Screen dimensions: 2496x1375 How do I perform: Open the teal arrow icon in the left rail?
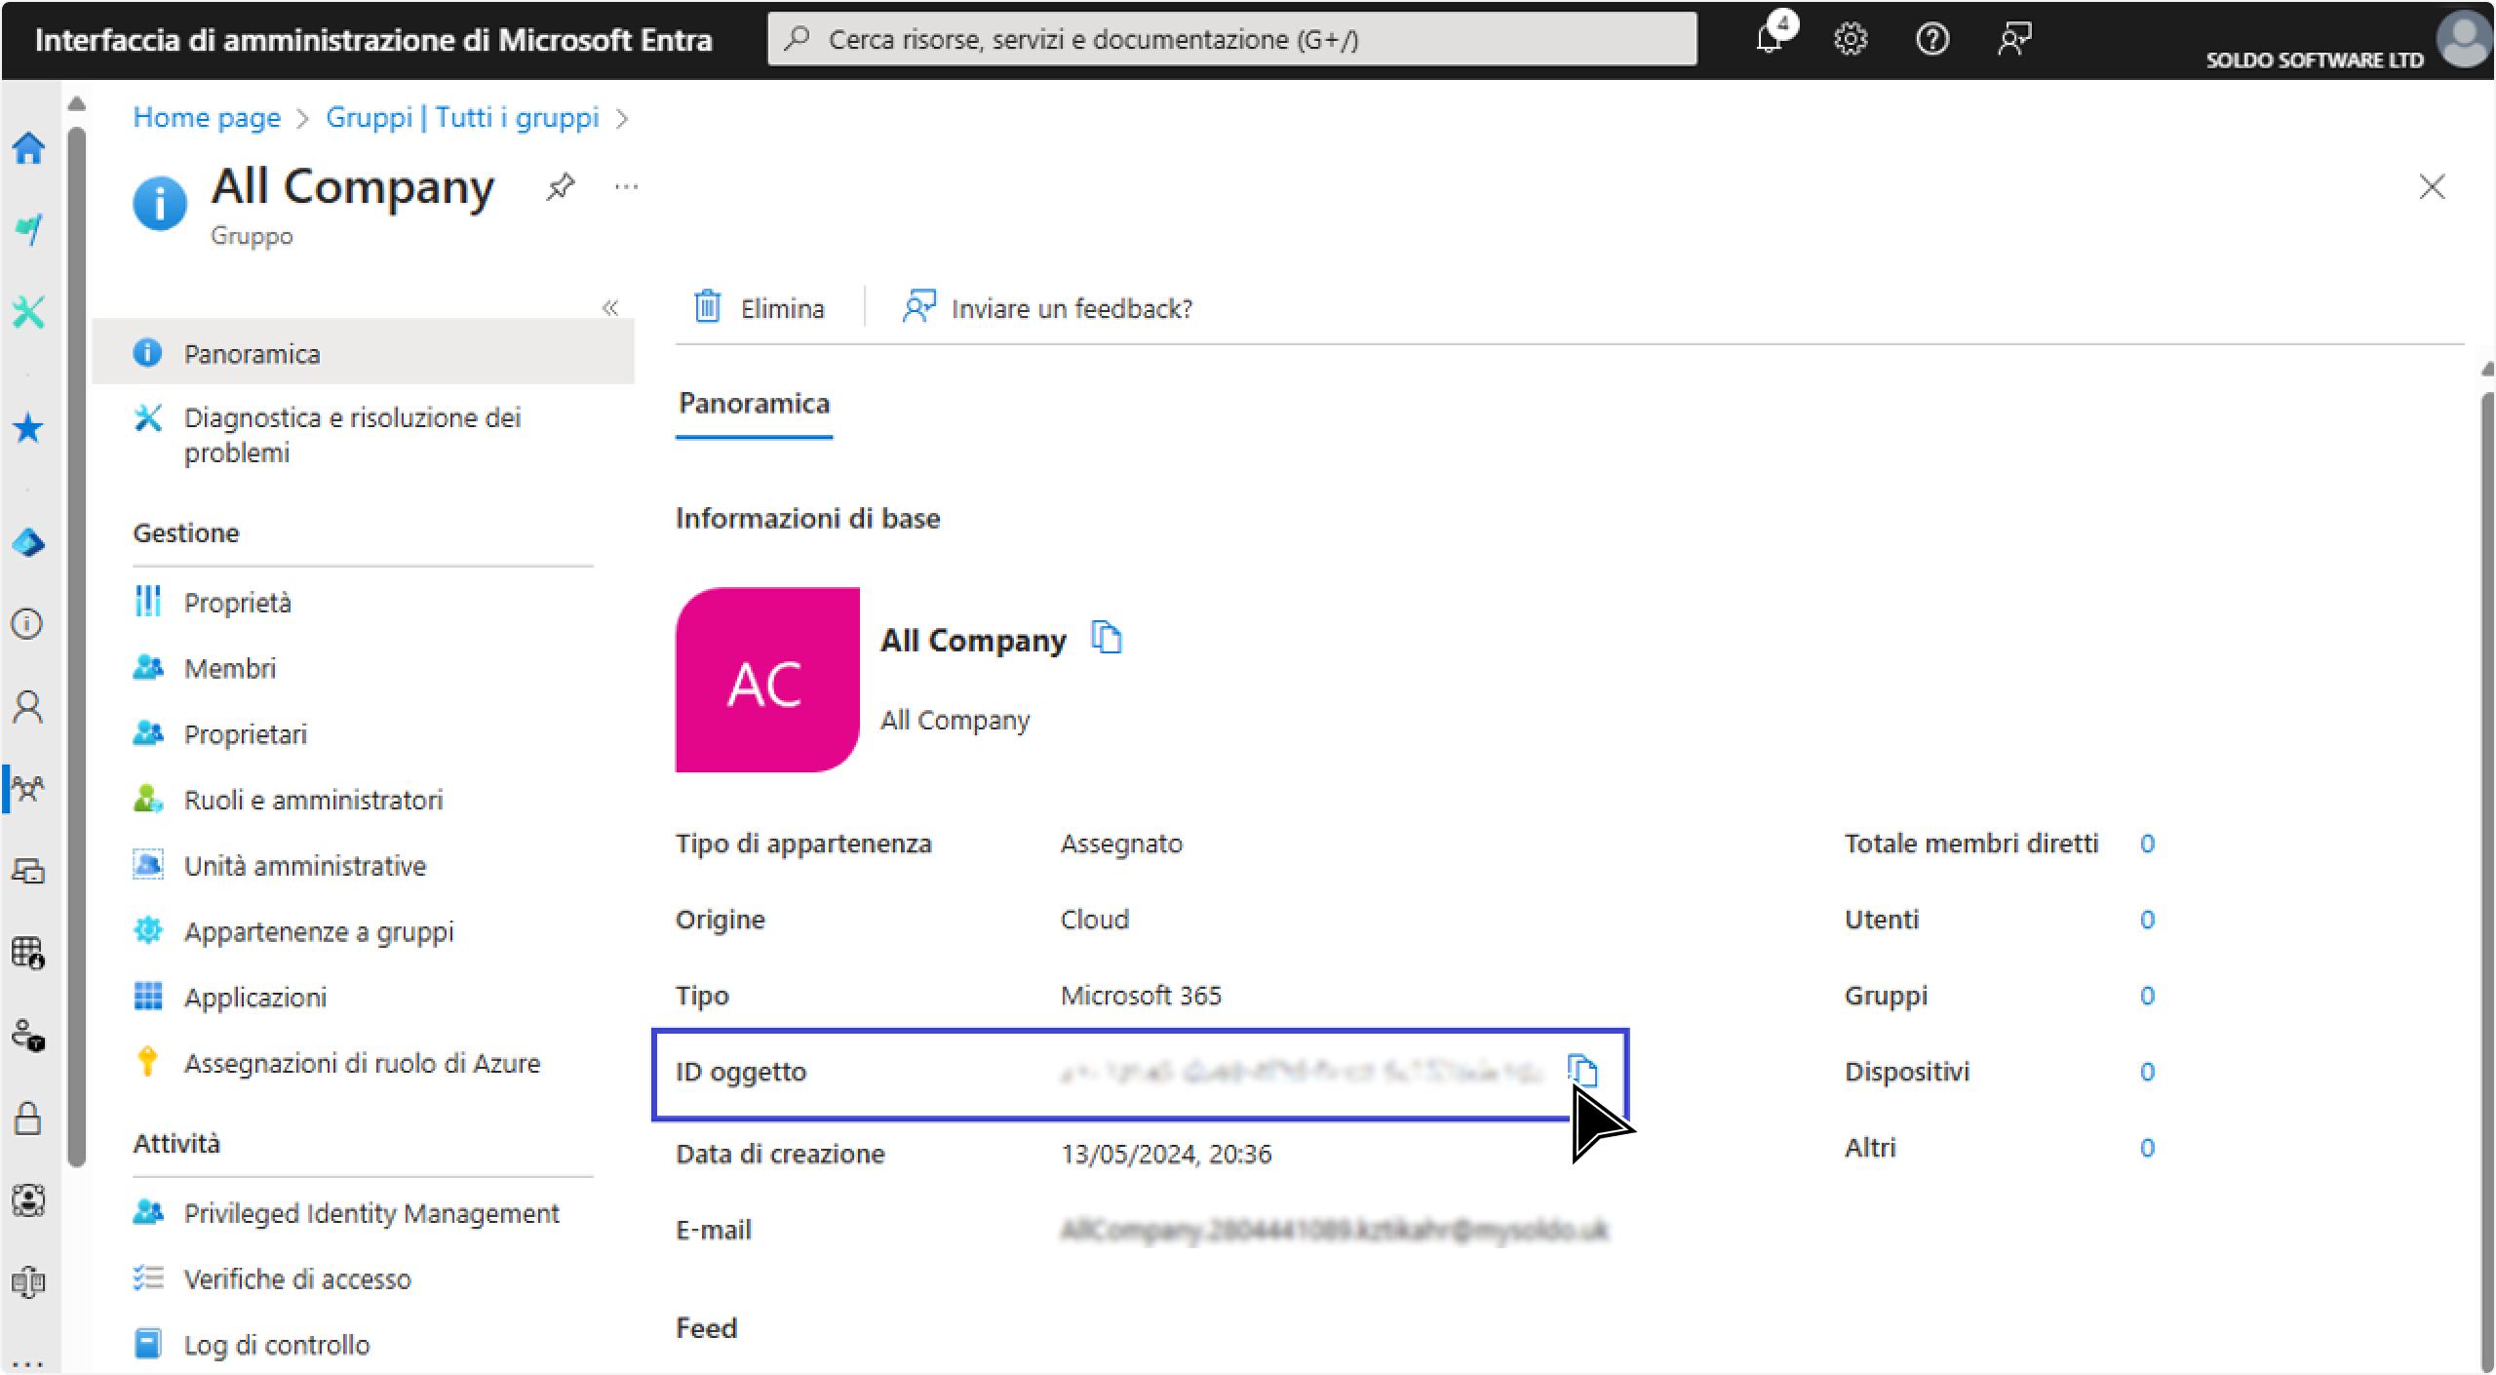click(28, 230)
